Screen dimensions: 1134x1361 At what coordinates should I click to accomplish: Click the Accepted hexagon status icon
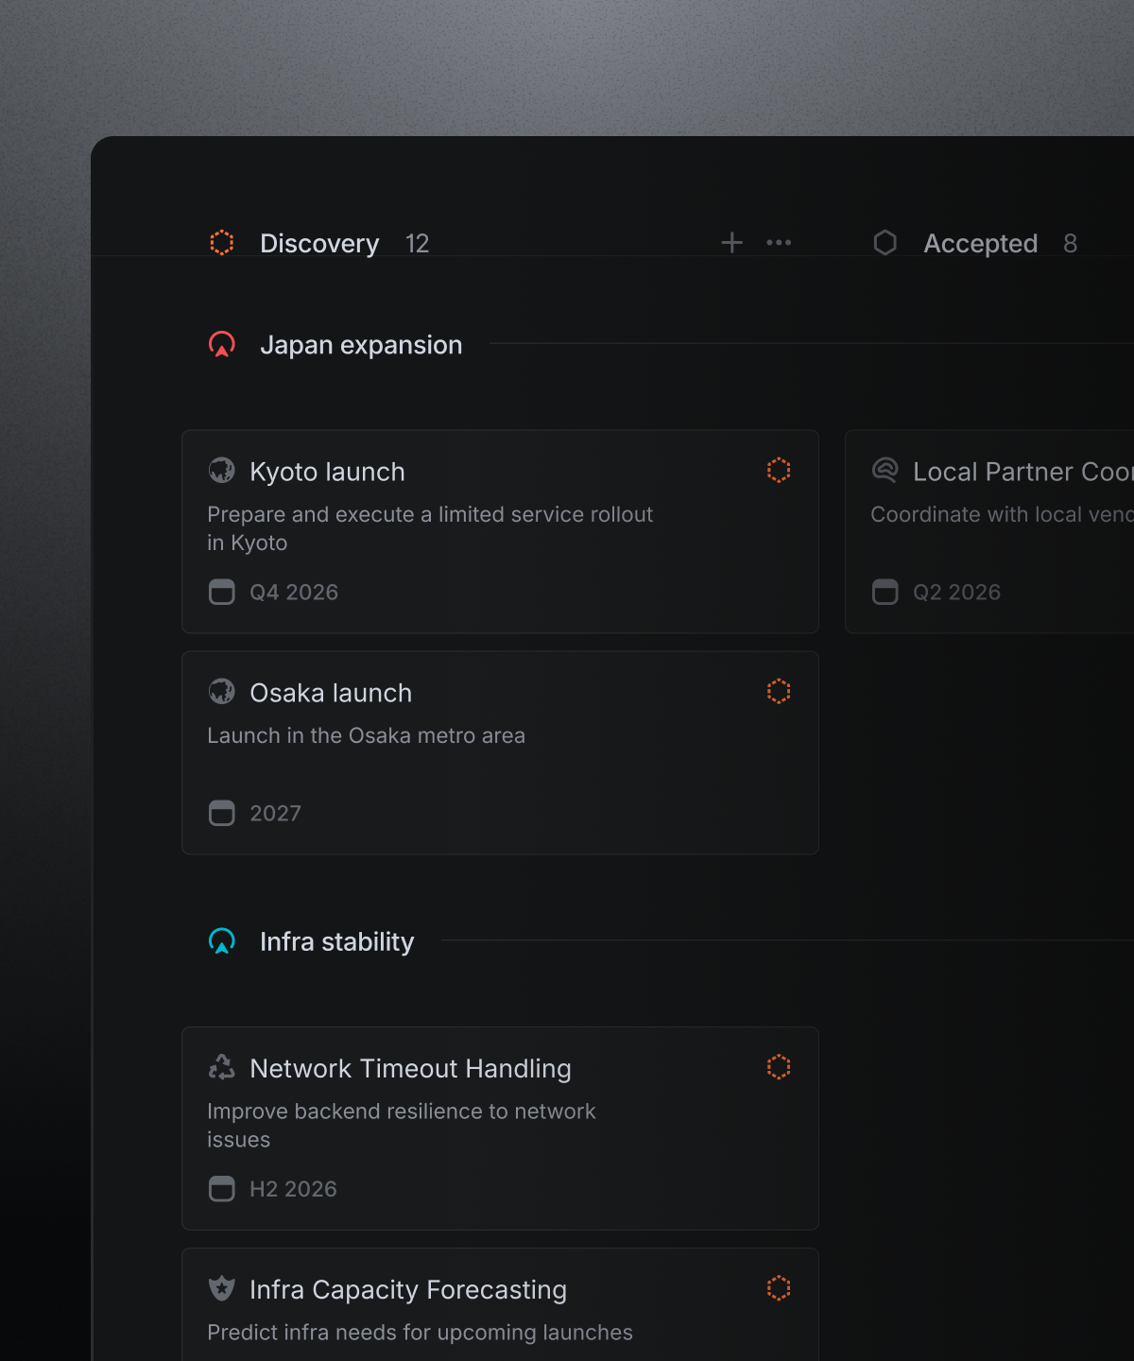[885, 243]
